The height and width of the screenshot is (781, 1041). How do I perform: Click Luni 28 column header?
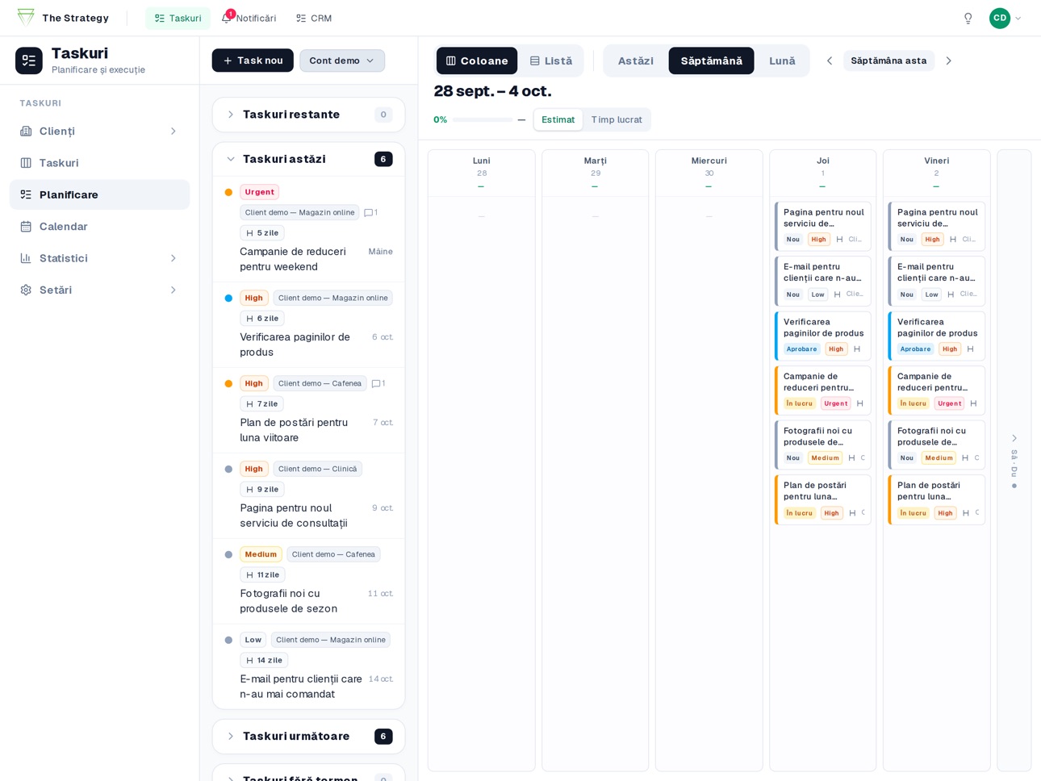coord(482,173)
